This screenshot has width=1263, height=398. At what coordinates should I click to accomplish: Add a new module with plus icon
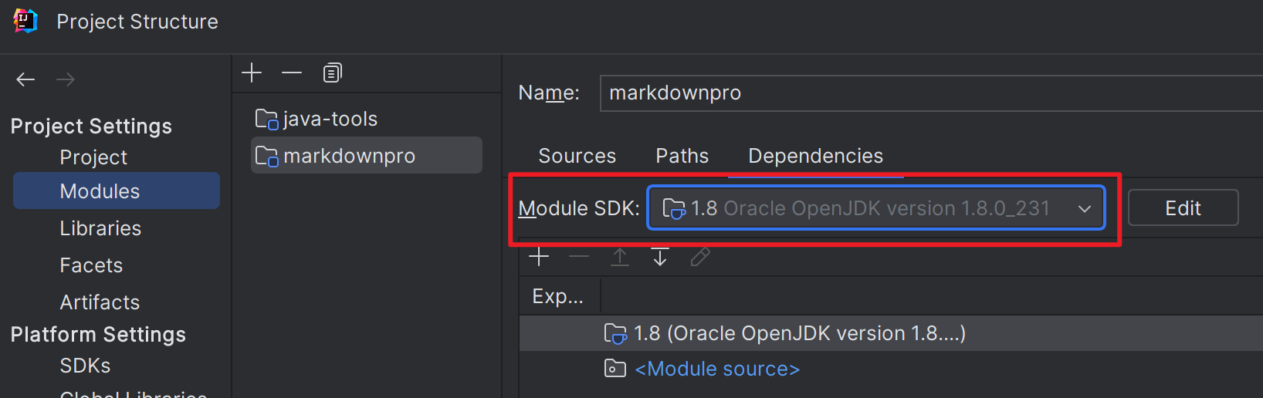coord(252,73)
